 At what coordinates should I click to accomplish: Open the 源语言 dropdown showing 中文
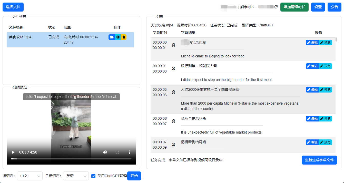point(30,176)
